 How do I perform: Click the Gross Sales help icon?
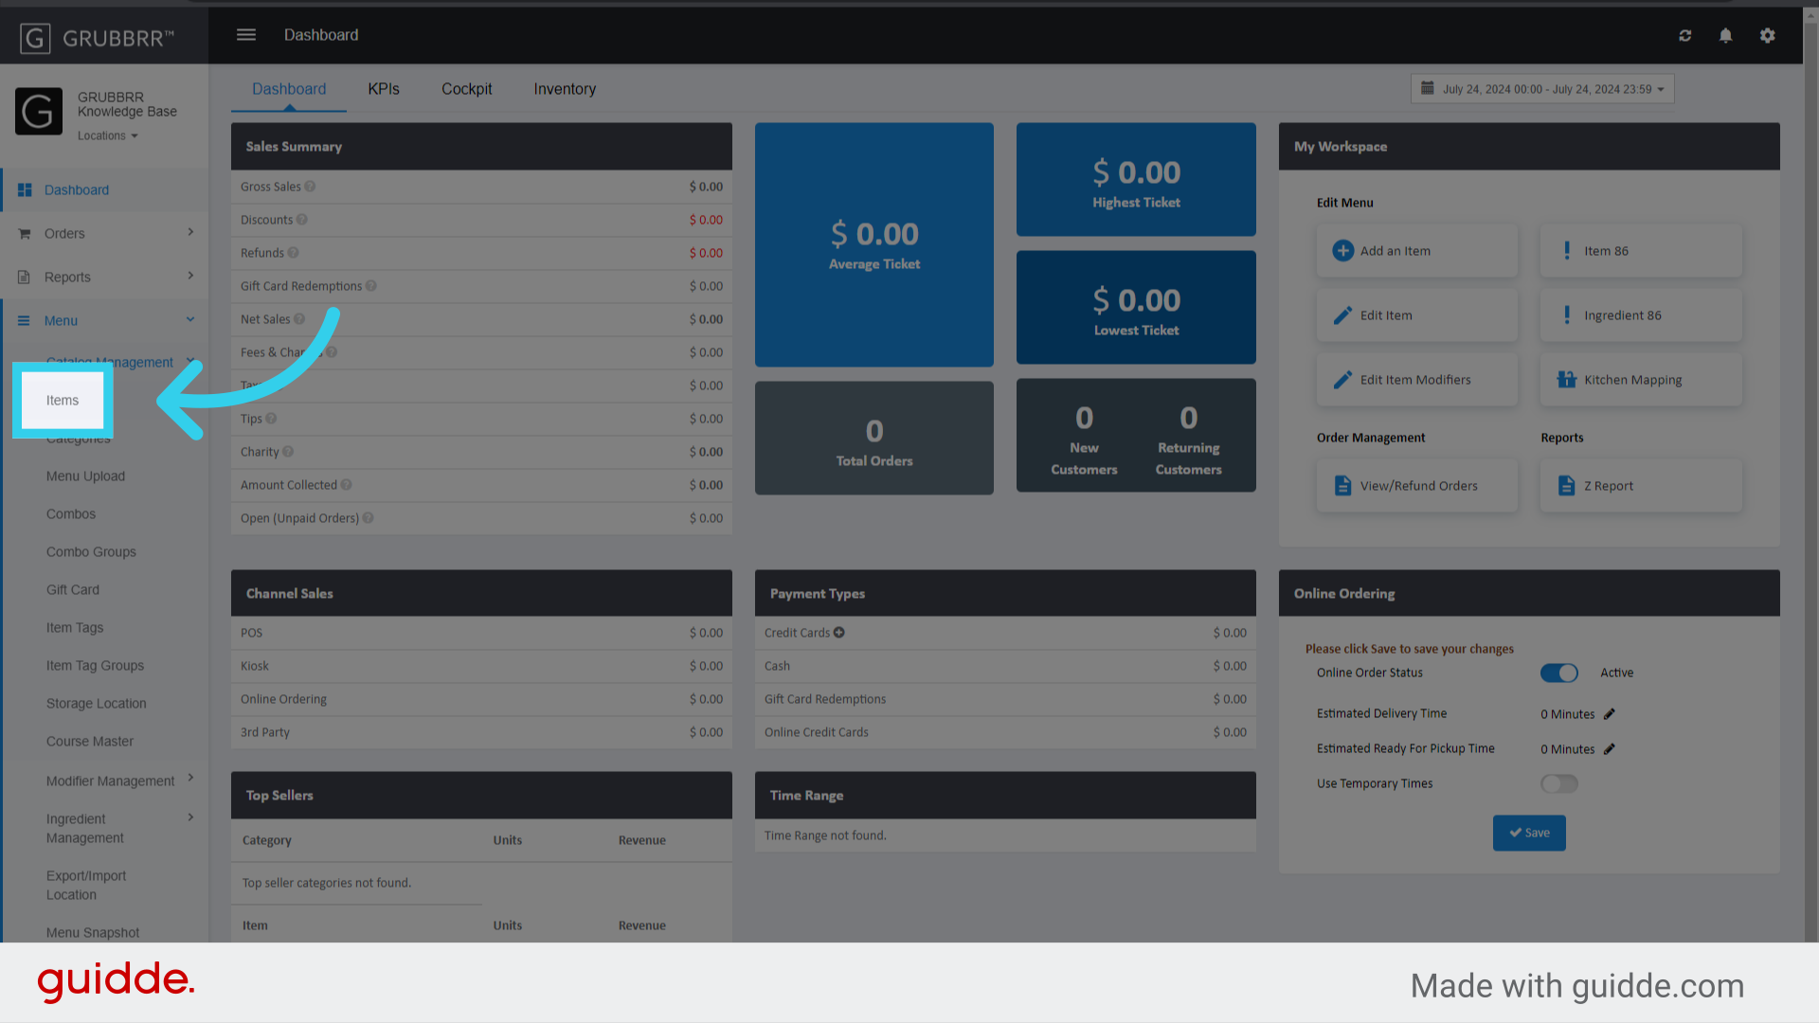[x=310, y=187]
